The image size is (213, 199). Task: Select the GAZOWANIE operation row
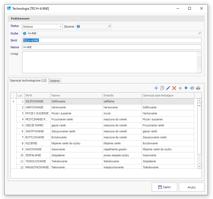[33, 149]
